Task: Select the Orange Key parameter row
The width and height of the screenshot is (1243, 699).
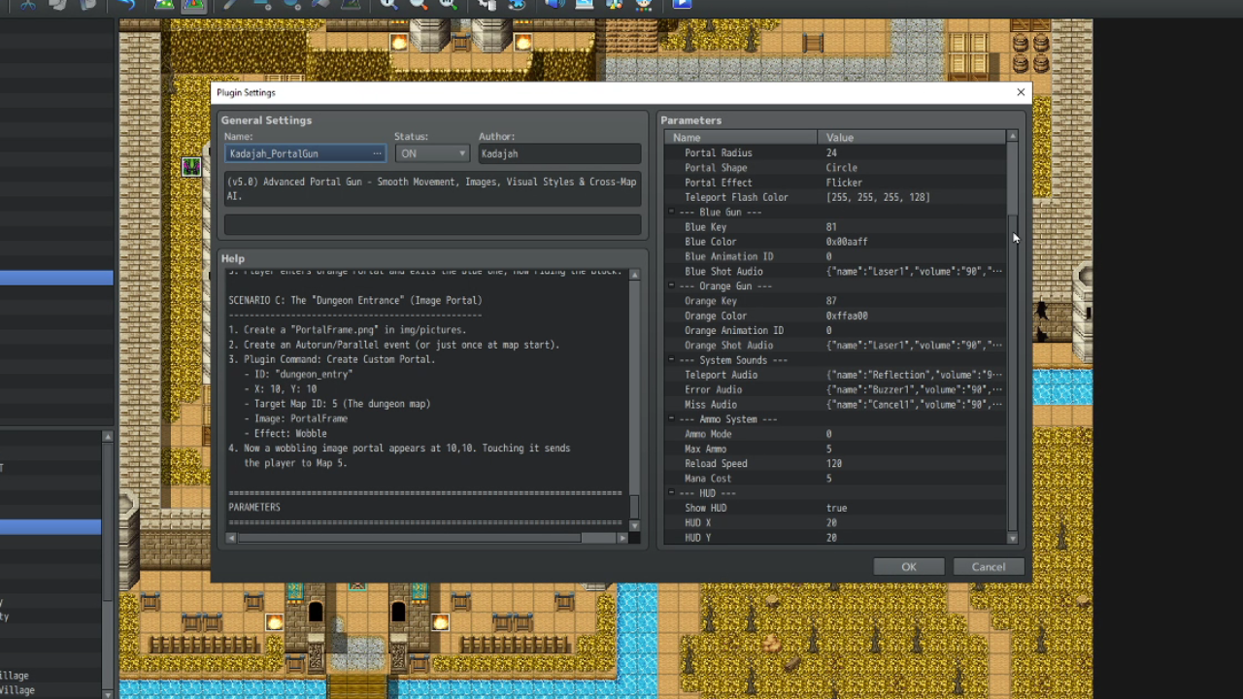Action: (835, 301)
